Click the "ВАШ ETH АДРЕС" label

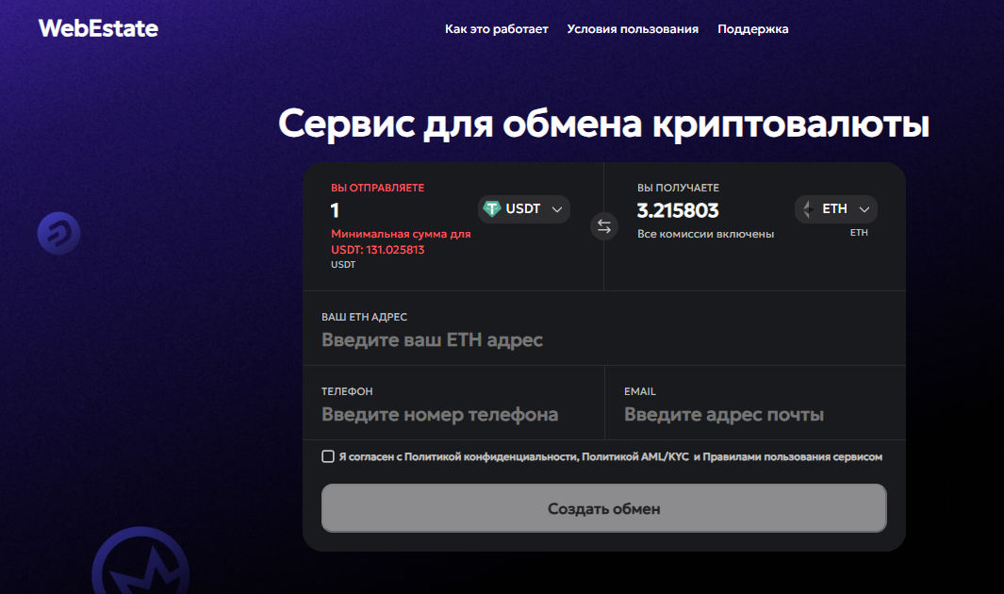point(364,317)
